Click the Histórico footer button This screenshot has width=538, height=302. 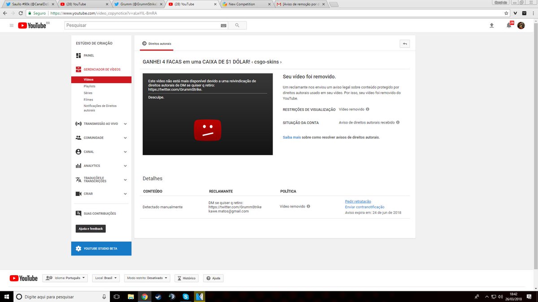(x=187, y=278)
